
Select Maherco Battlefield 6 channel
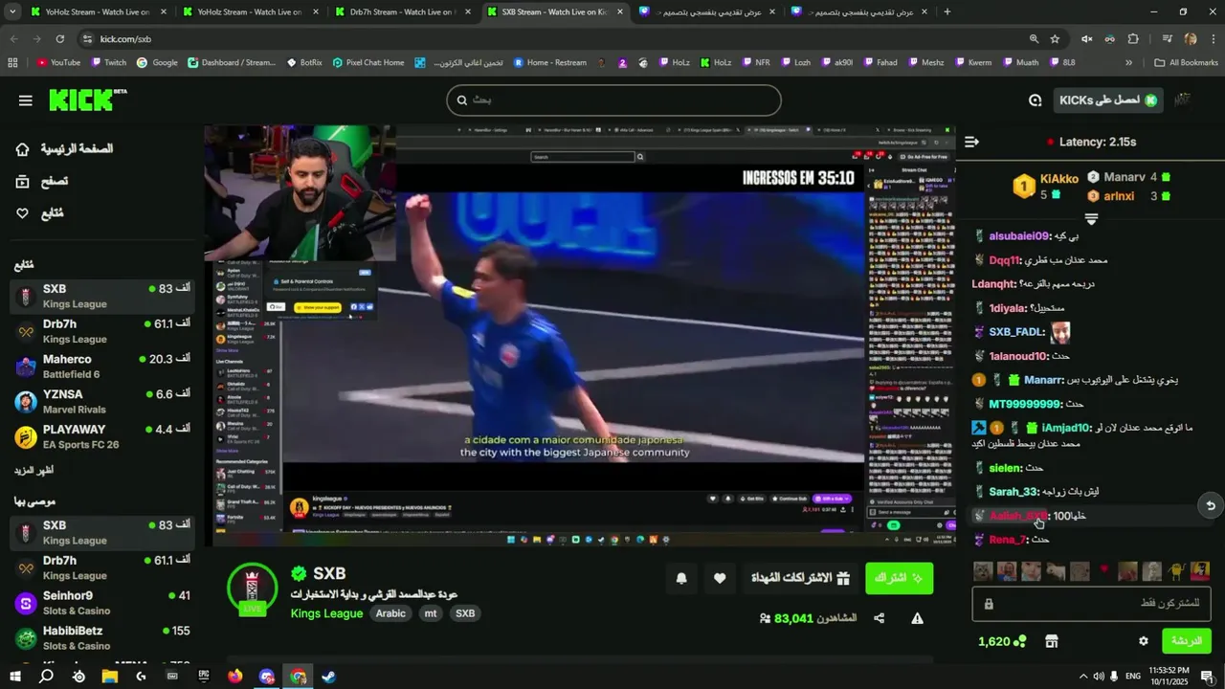[x=101, y=367]
